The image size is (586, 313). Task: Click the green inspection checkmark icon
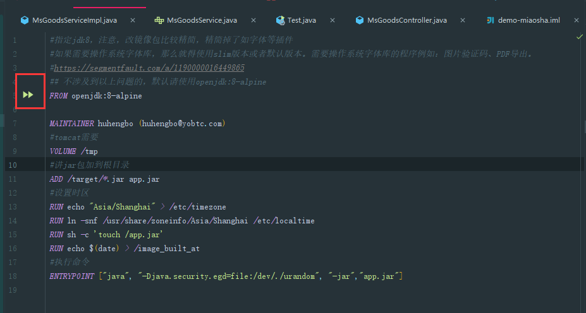[580, 38]
